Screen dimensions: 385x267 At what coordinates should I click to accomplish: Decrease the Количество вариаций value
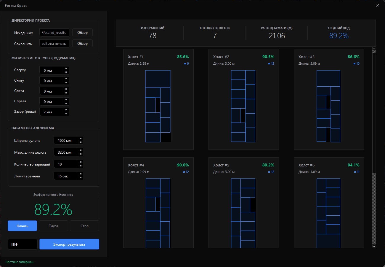tap(81, 166)
